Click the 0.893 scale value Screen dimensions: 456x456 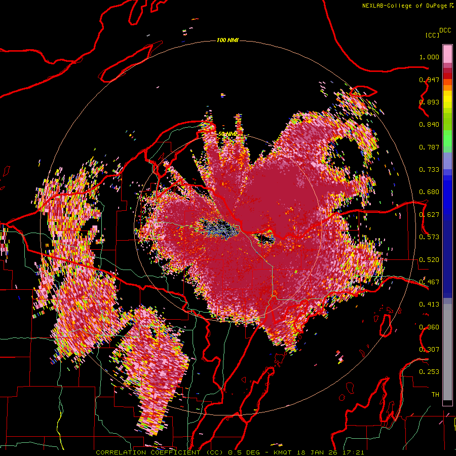[429, 102]
